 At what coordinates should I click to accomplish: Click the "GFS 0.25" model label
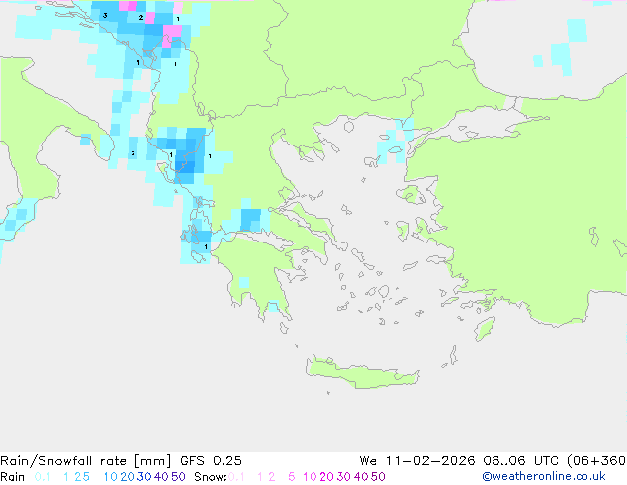click(x=211, y=461)
